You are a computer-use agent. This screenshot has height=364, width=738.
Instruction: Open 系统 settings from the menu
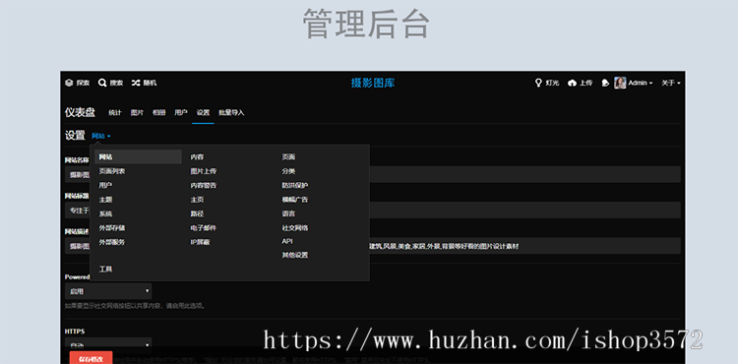pyautogui.click(x=105, y=213)
